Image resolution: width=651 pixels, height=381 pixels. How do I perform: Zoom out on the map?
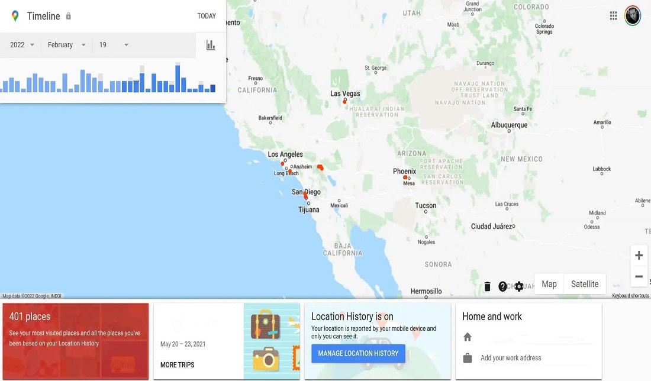pyautogui.click(x=639, y=276)
